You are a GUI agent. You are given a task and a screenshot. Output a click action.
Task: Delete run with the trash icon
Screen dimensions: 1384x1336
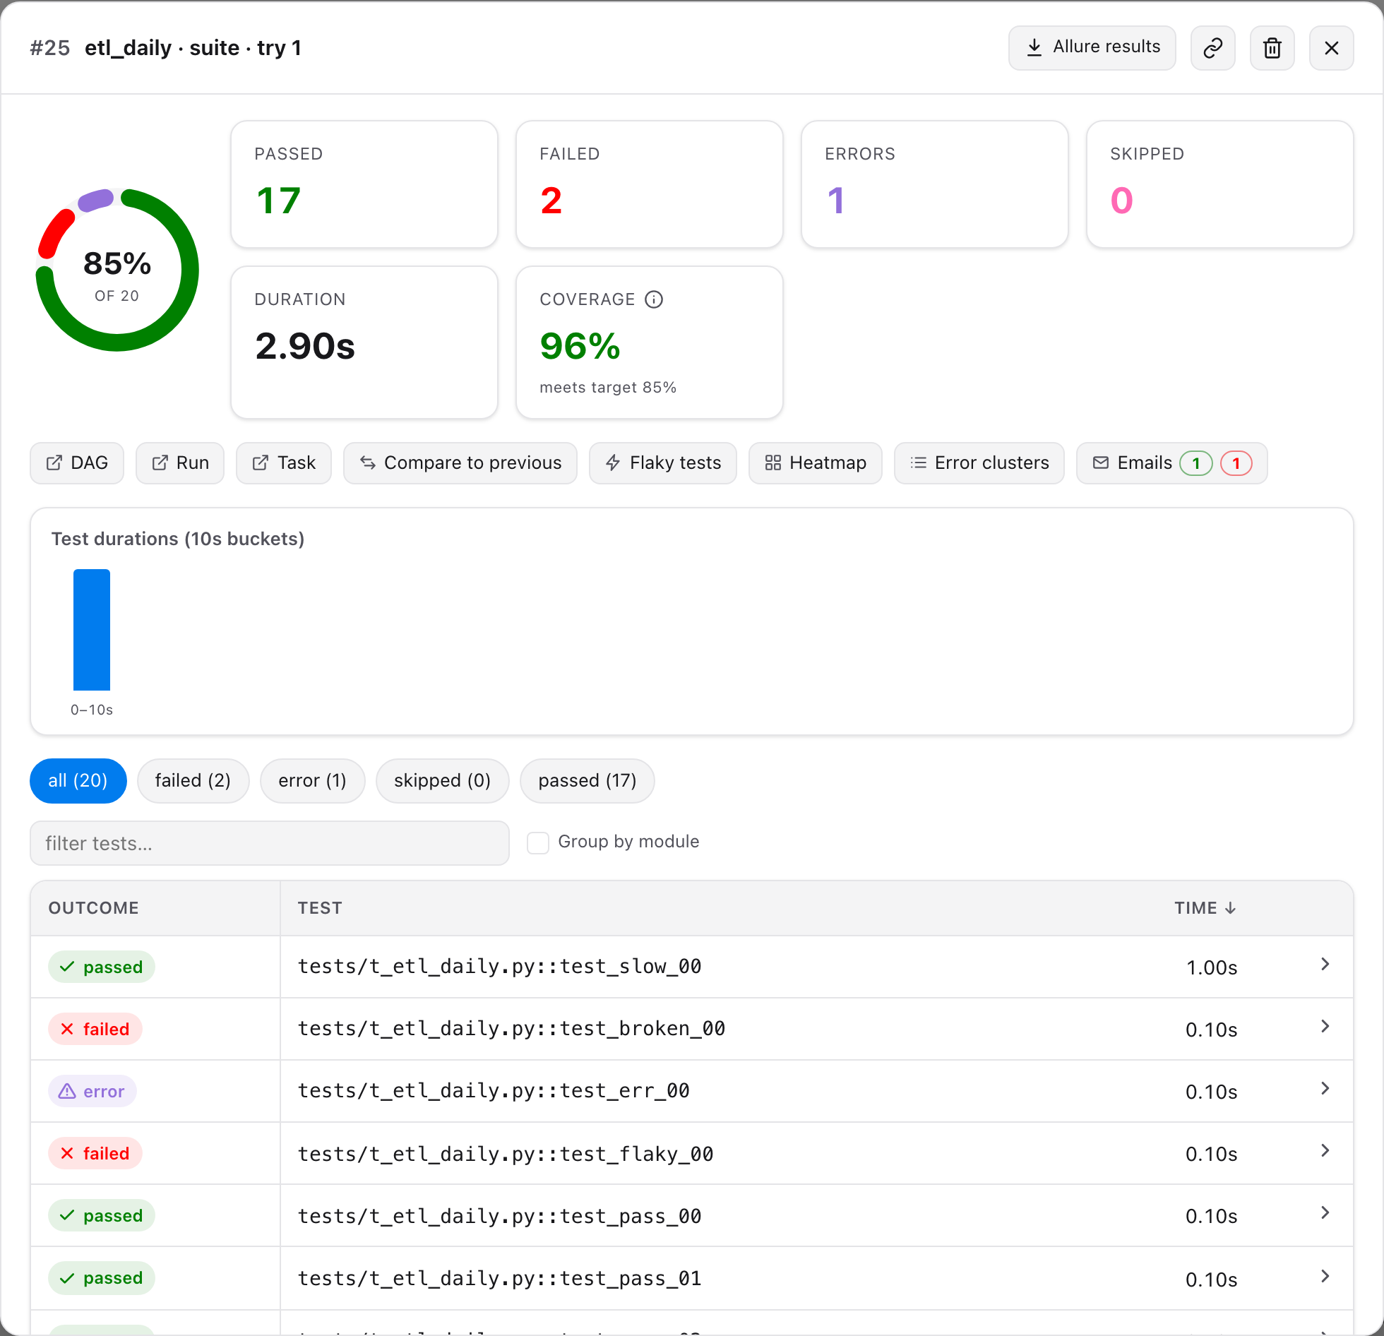tap(1272, 48)
